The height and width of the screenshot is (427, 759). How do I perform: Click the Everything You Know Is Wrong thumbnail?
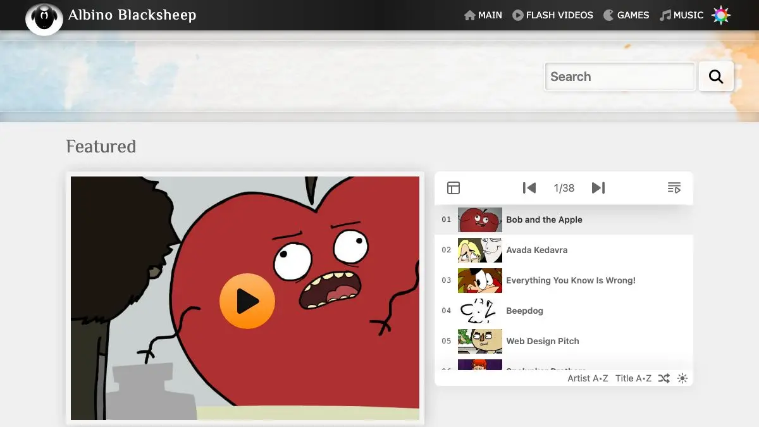coord(480,280)
